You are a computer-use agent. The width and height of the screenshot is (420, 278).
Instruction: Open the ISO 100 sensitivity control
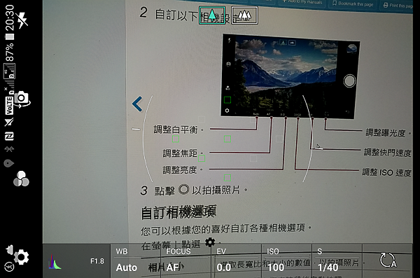(286, 260)
